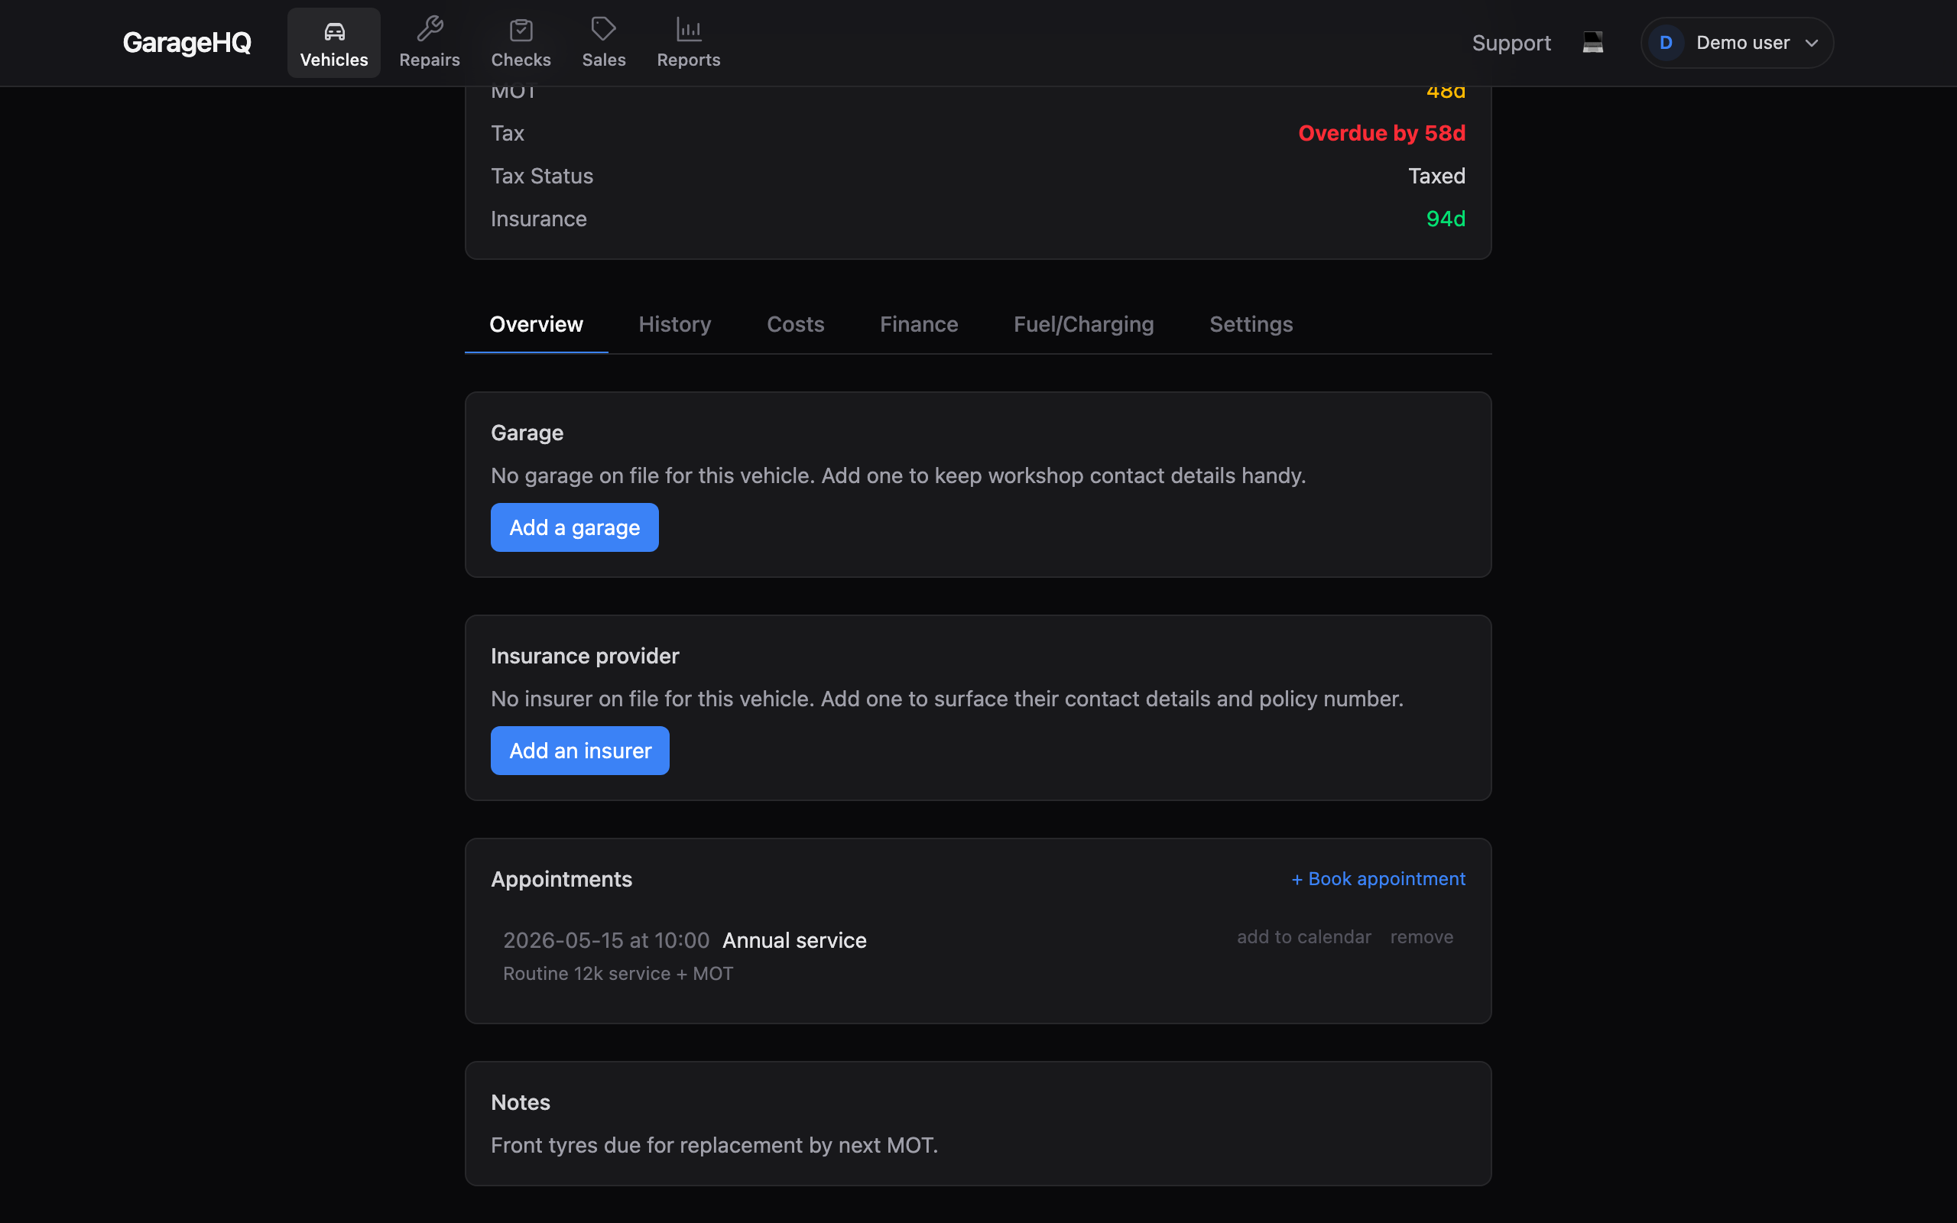The width and height of the screenshot is (1957, 1223).
Task: Go to the Settings tab
Action: [1251, 324]
